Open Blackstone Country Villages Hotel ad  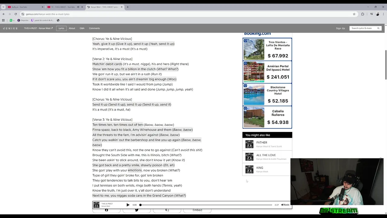267,94
